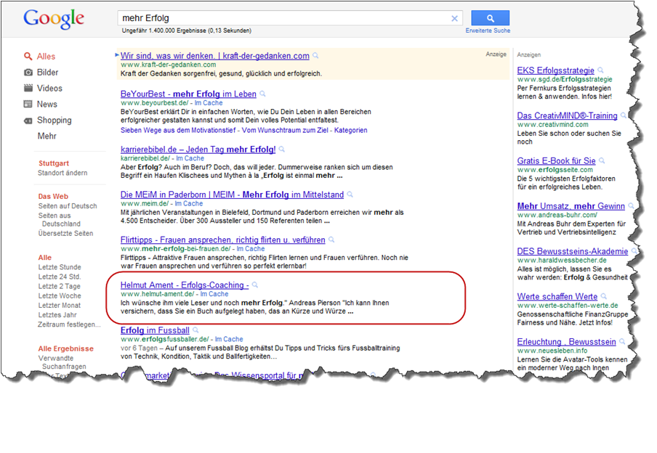Viewport: 657px width, 453px height.
Task: Open EKS Erfolgsstrategie ad
Action: [x=555, y=70]
